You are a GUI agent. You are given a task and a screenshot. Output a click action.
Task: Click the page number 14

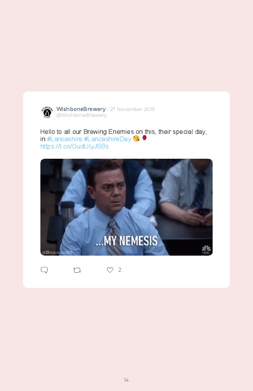coord(126,380)
